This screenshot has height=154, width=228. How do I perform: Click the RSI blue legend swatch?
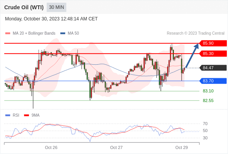click(8, 115)
